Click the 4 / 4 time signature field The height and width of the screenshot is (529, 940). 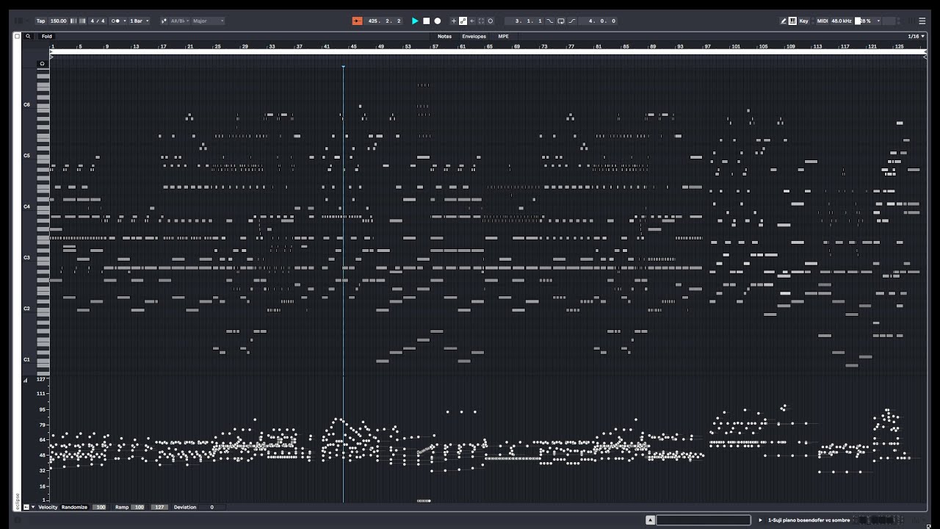click(x=97, y=21)
